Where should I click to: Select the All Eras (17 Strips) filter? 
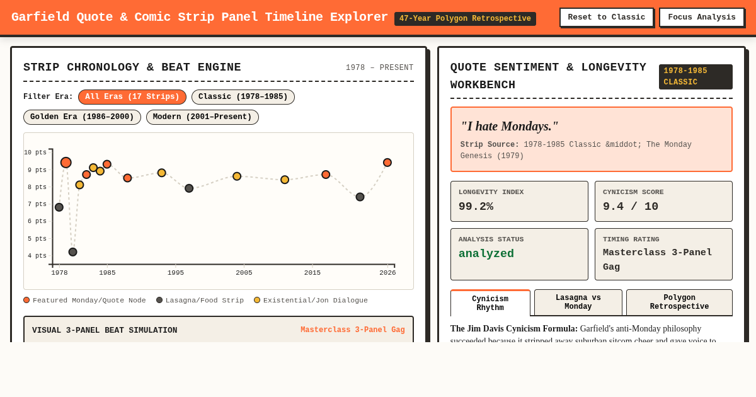click(x=132, y=97)
